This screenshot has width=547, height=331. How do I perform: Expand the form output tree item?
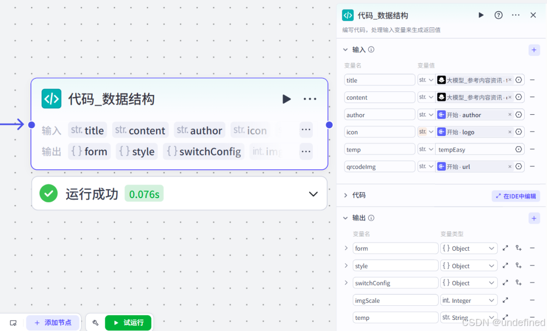coord(346,248)
